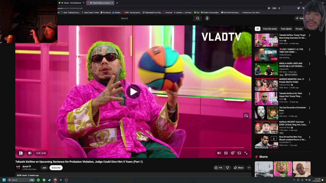Switch to Stream - Kick Dashboard tab

pyautogui.click(x=72, y=3)
